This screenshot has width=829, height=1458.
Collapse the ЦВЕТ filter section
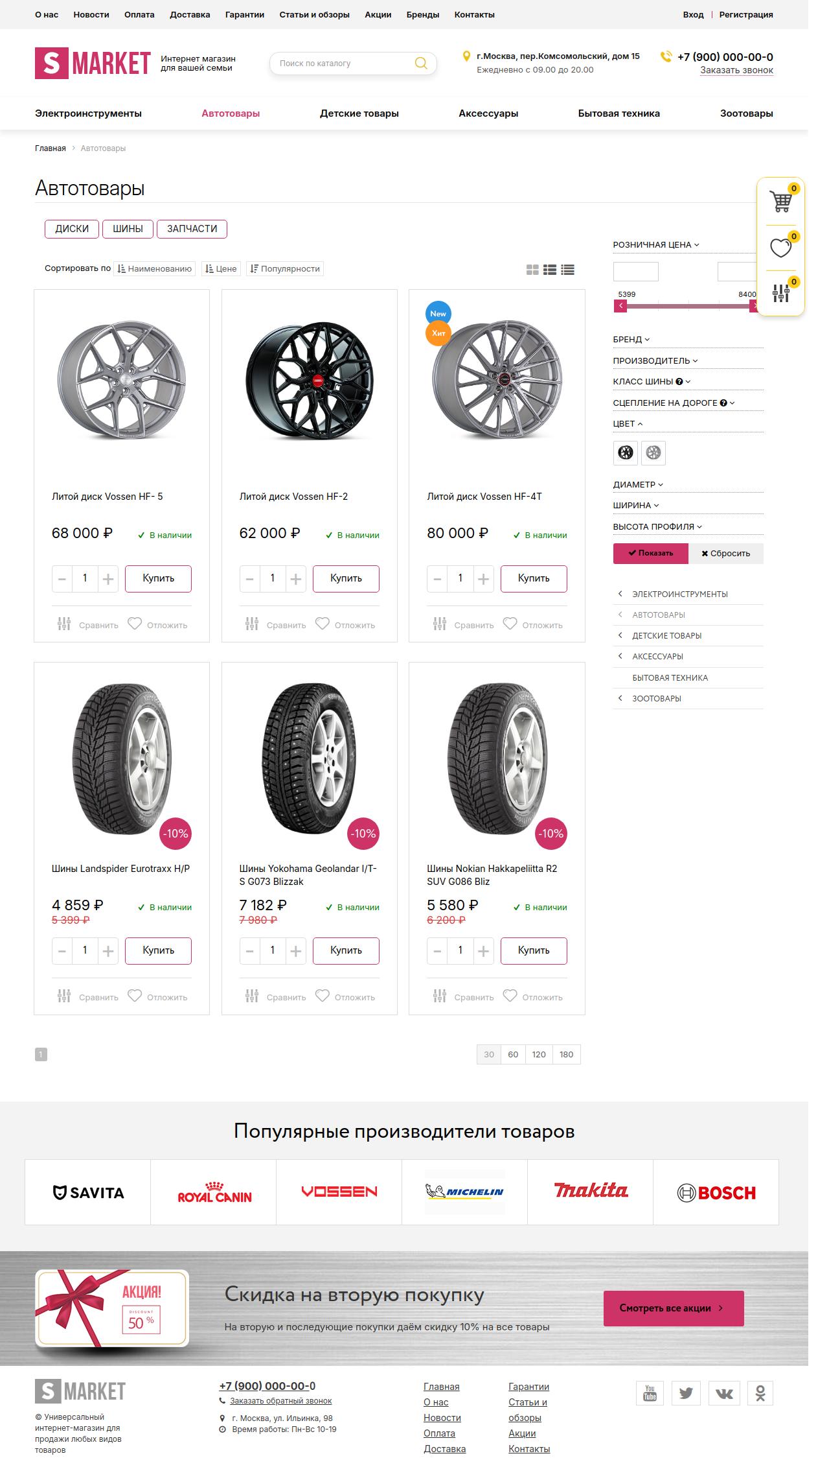(628, 424)
